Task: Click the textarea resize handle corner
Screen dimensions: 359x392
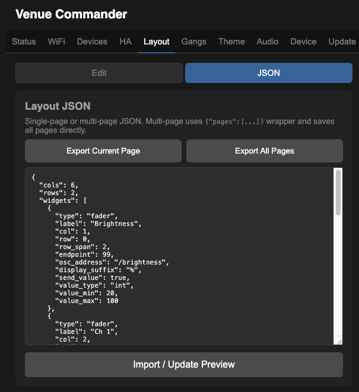Action: (x=339, y=342)
